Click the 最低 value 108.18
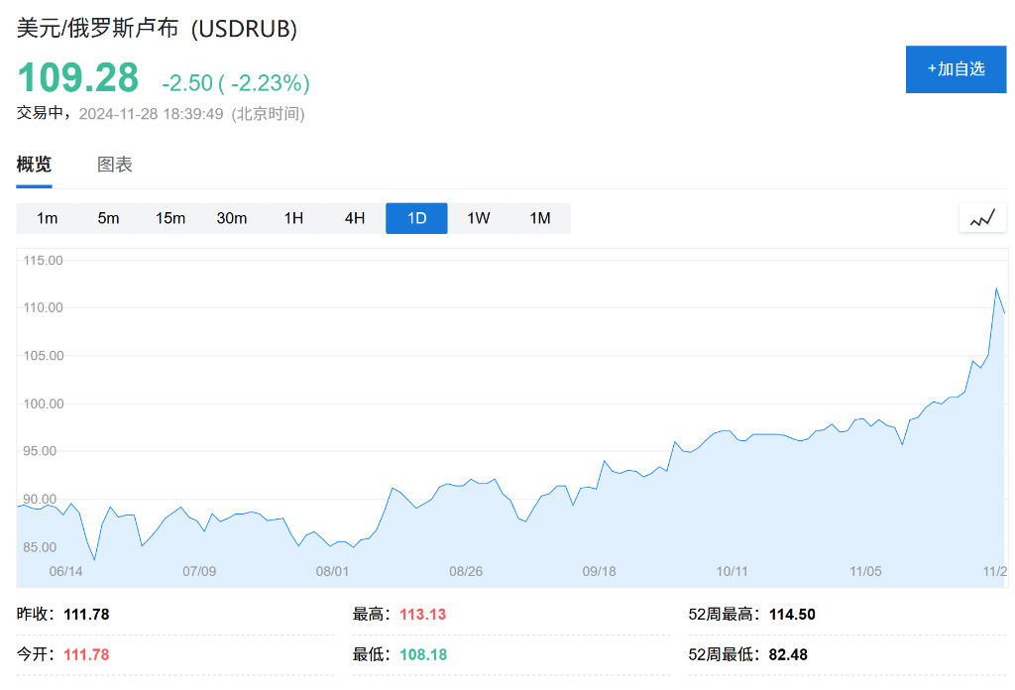 point(422,654)
